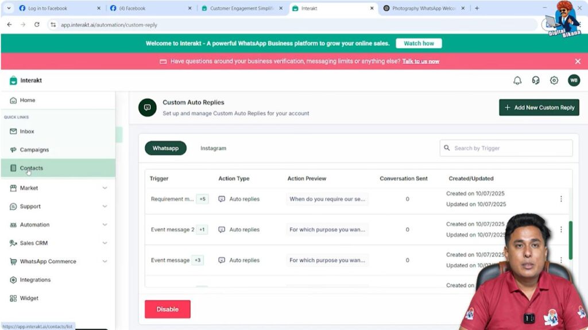The image size is (588, 330).
Task: Click the Sales CRM icon
Action: tap(13, 243)
